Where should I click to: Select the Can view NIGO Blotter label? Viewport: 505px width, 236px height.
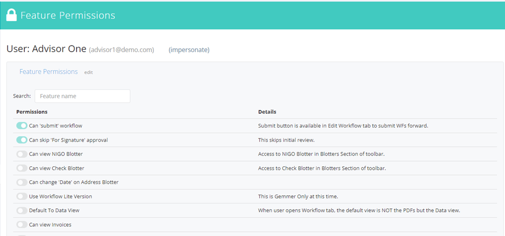point(56,154)
